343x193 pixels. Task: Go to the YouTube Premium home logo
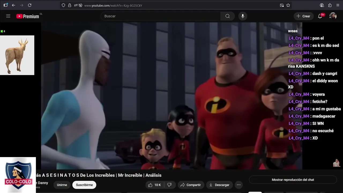(28, 16)
